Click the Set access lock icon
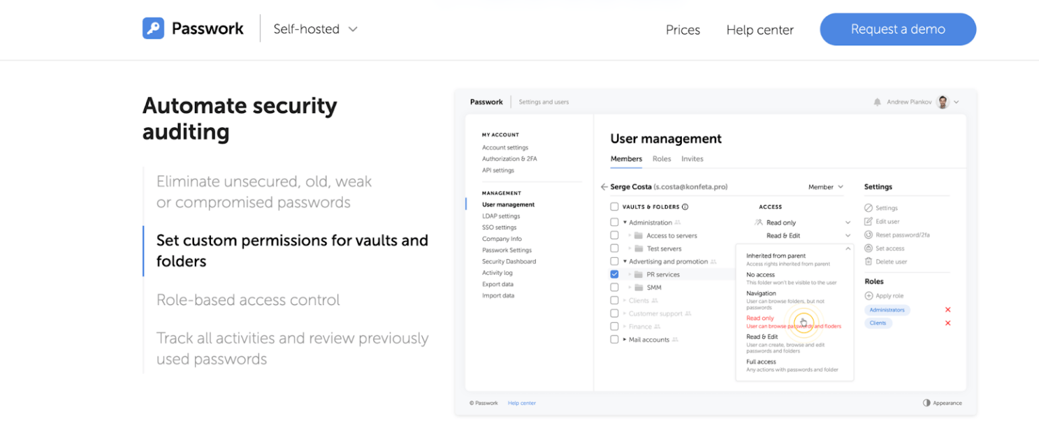This screenshot has height=435, width=1039. (x=869, y=248)
